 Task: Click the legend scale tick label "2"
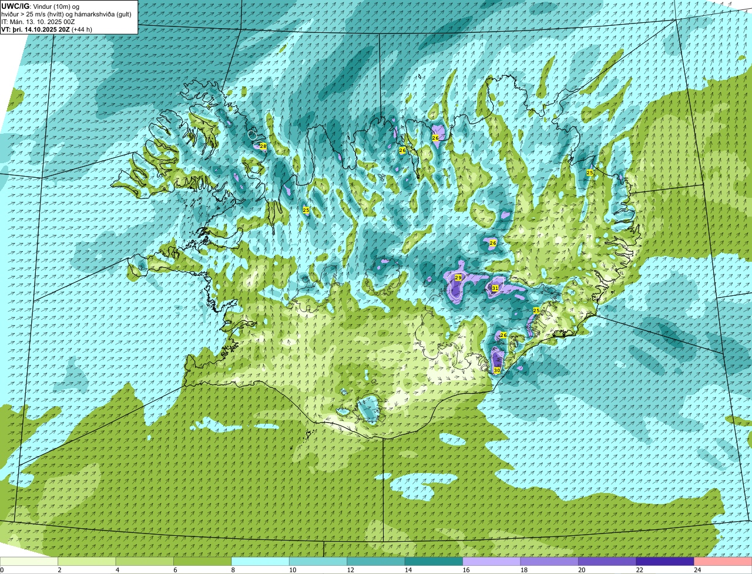click(x=59, y=569)
